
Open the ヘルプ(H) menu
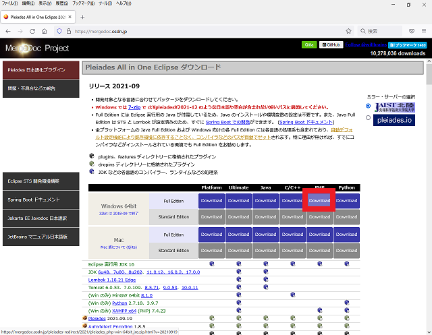pos(124,3)
